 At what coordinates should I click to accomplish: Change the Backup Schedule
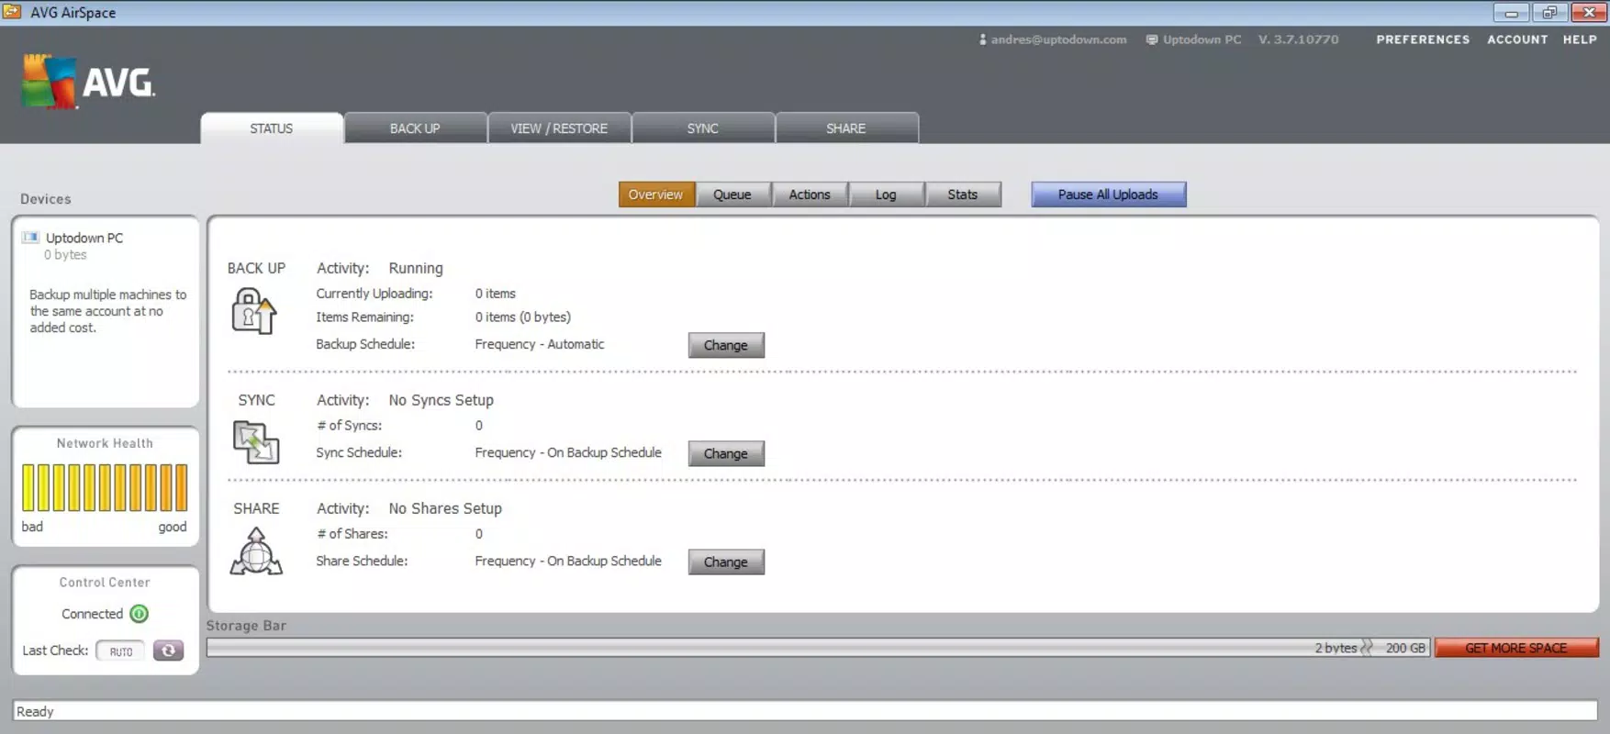point(726,345)
